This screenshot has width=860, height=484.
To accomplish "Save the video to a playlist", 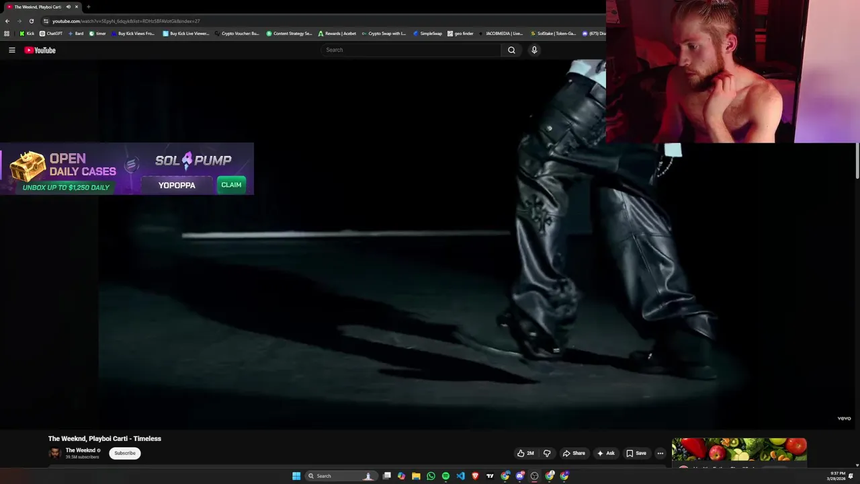I will point(636,453).
